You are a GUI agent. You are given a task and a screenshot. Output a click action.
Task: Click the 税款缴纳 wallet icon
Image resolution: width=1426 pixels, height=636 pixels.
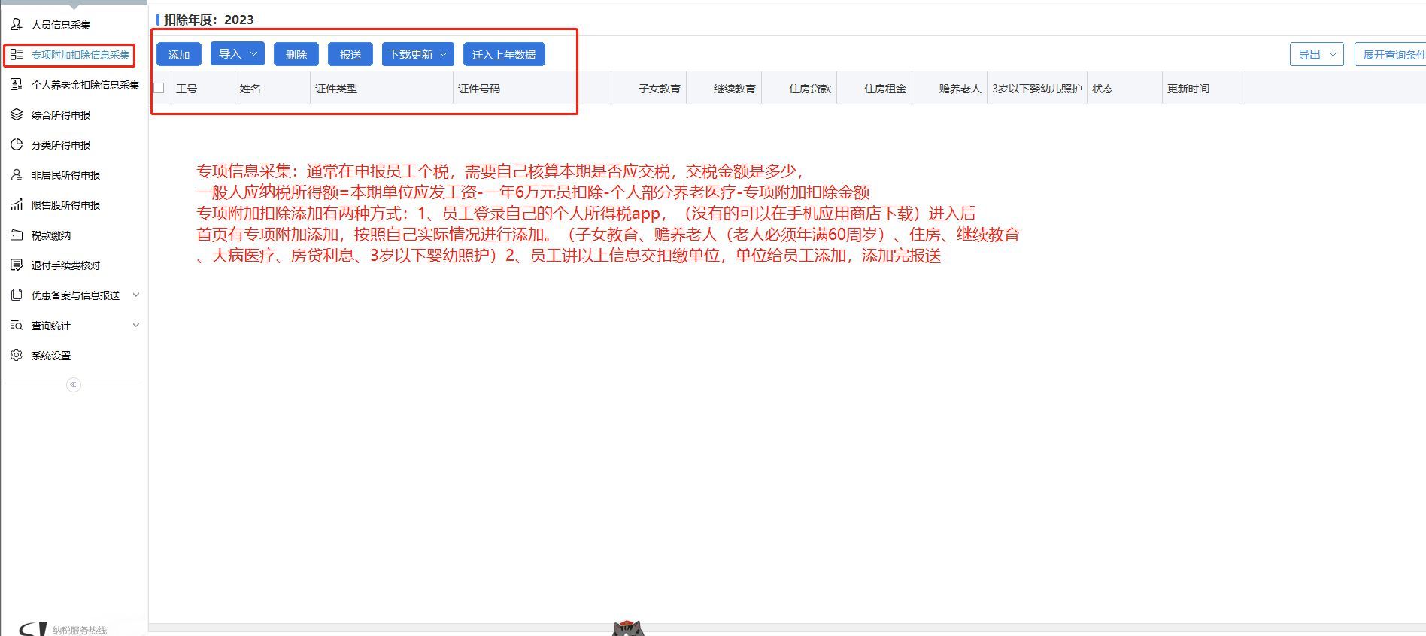pos(17,235)
